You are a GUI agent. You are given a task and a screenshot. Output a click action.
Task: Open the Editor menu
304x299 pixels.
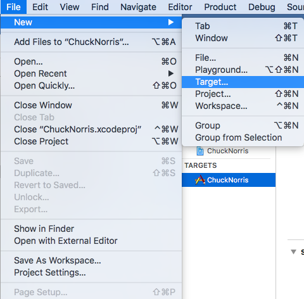click(x=180, y=7)
